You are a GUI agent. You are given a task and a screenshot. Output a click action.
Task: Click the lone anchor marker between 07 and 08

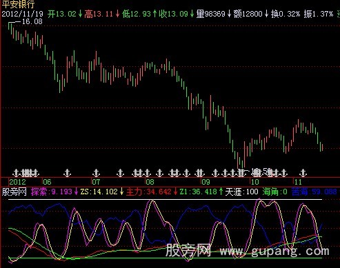click(120, 173)
